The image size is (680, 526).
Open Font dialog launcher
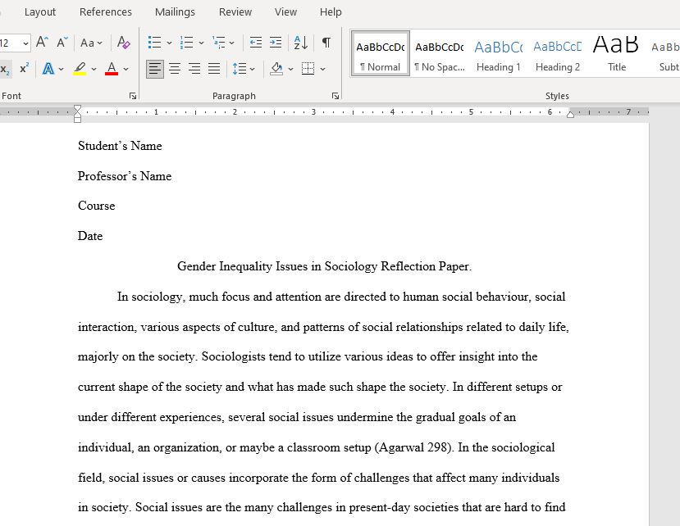tap(133, 96)
